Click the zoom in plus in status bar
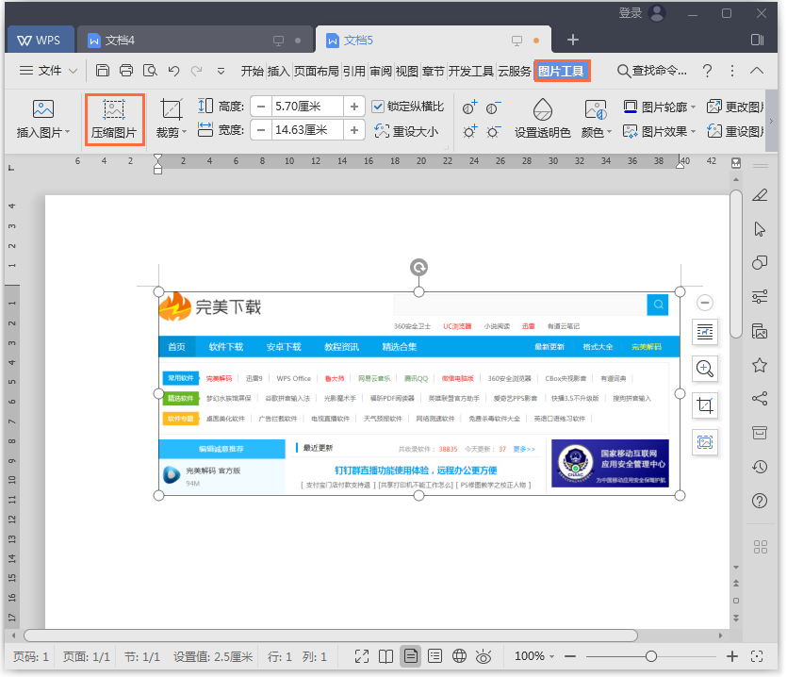 731,656
